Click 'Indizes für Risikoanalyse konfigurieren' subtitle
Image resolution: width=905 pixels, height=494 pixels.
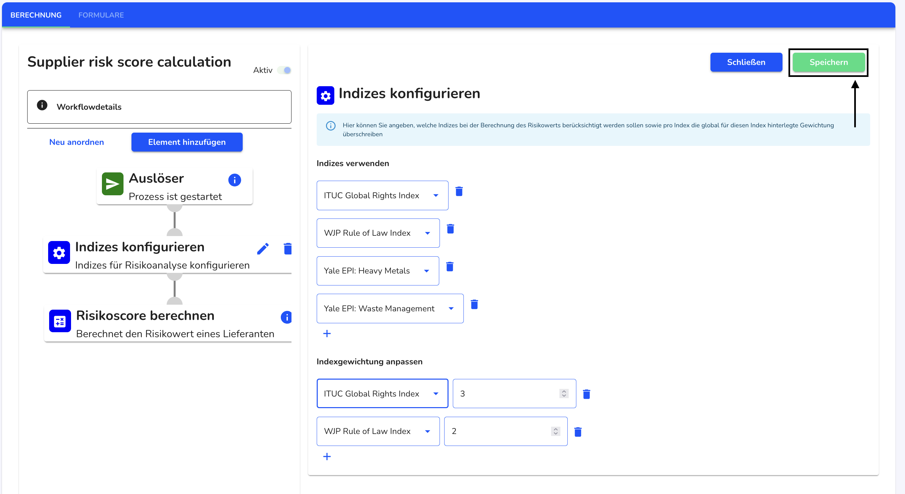[162, 265]
